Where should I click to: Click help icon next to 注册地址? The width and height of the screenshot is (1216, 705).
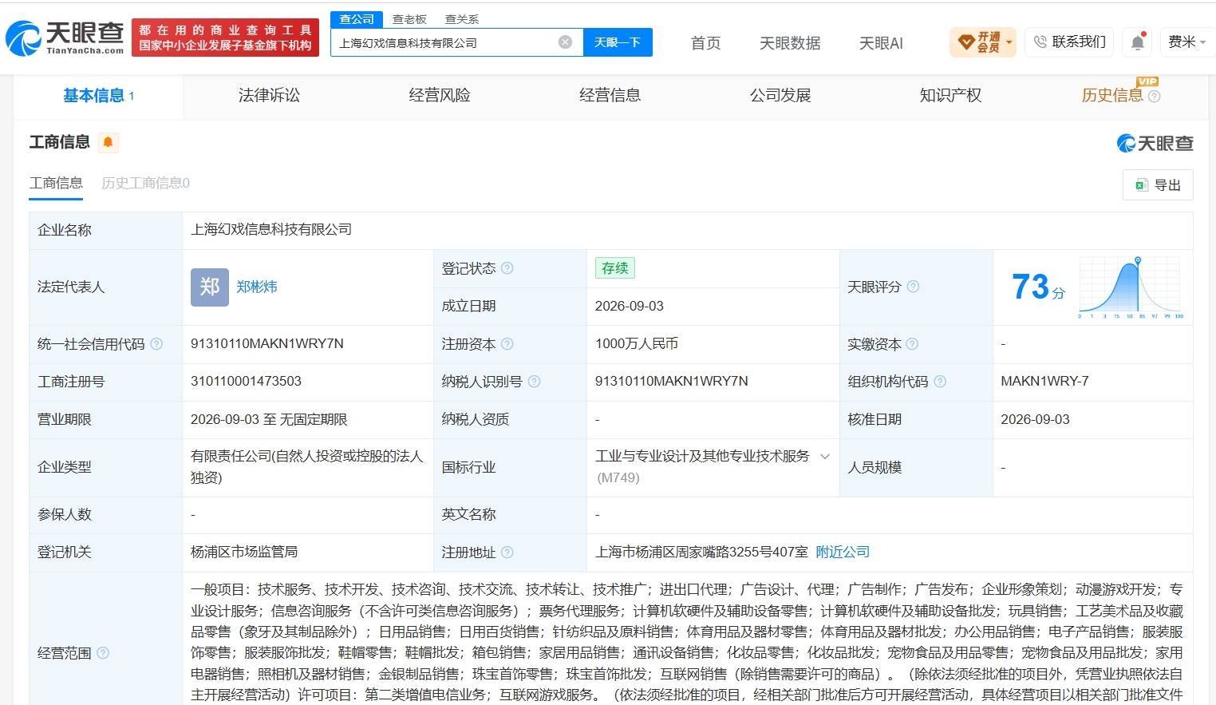(507, 553)
